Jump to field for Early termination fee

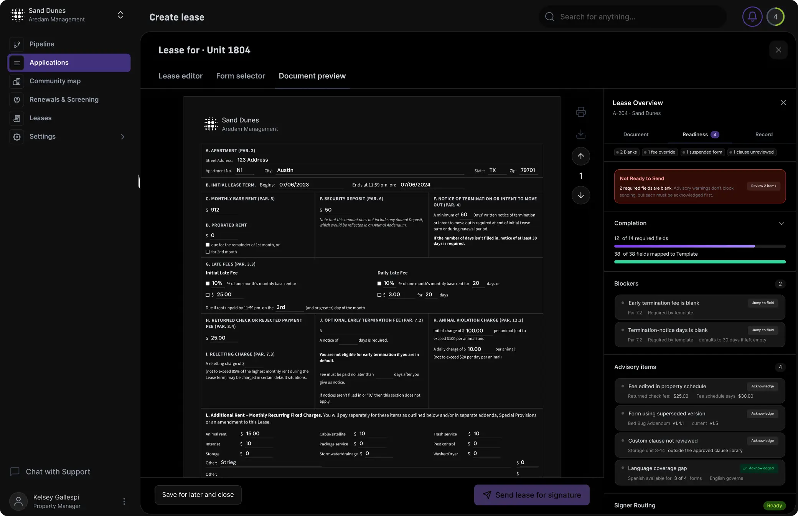(763, 303)
